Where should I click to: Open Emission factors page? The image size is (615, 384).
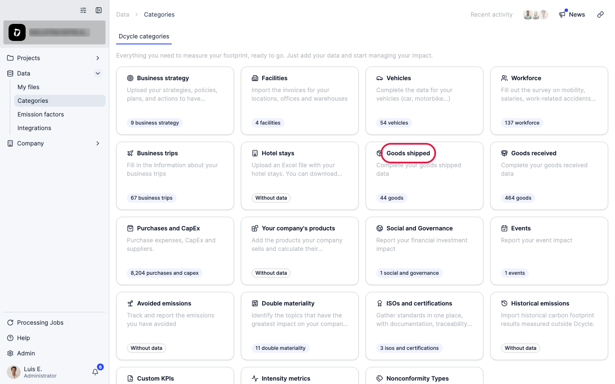(60, 114)
